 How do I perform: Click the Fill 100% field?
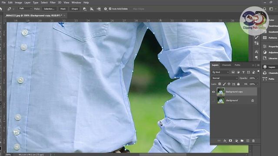pos(252,84)
